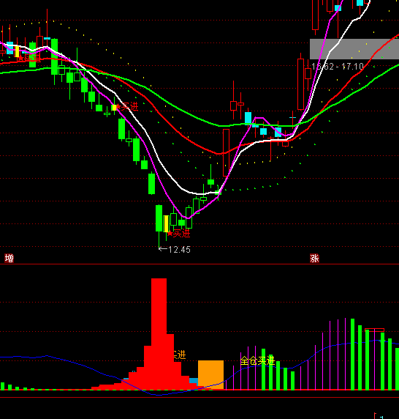Select the orange block in the indicator panel
Image resolution: width=399 pixels, height=419 pixels.
(211, 374)
